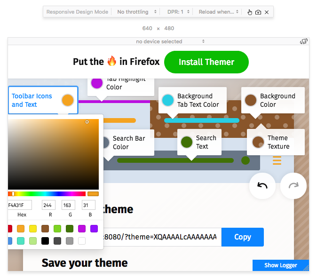Click the theme URL text field
The image size is (317, 279).
(162, 237)
